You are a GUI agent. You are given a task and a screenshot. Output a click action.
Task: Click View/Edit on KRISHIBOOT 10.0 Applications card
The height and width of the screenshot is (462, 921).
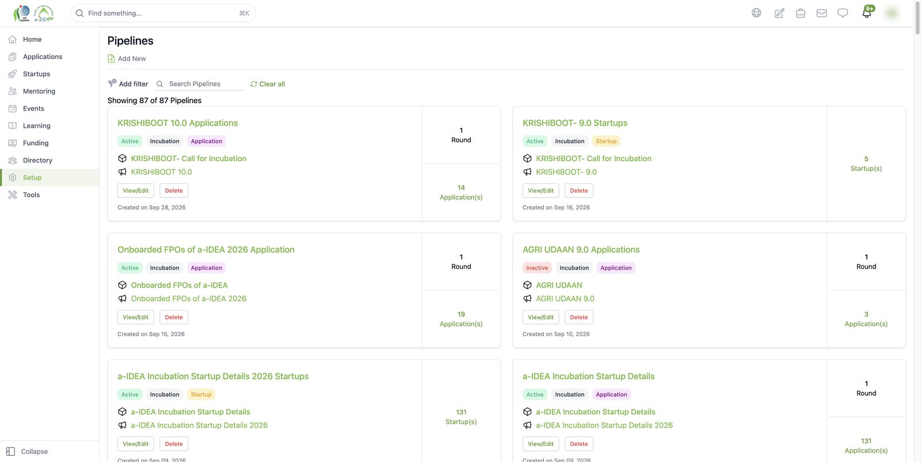click(136, 191)
